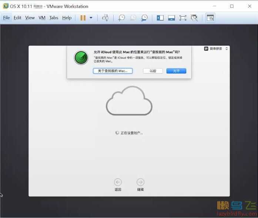Click the input method icon 简体拼音
This screenshot has height=218, width=258.
[206, 48]
